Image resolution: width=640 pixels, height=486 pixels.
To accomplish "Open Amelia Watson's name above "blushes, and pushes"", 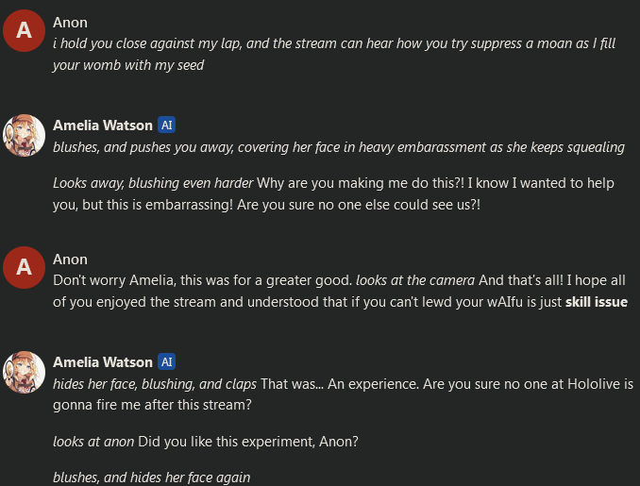I will point(102,126).
